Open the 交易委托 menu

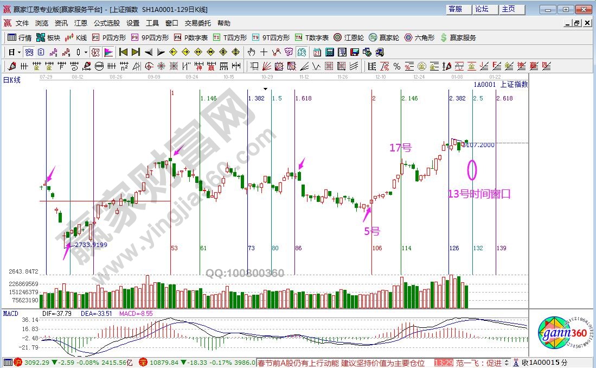[198, 23]
